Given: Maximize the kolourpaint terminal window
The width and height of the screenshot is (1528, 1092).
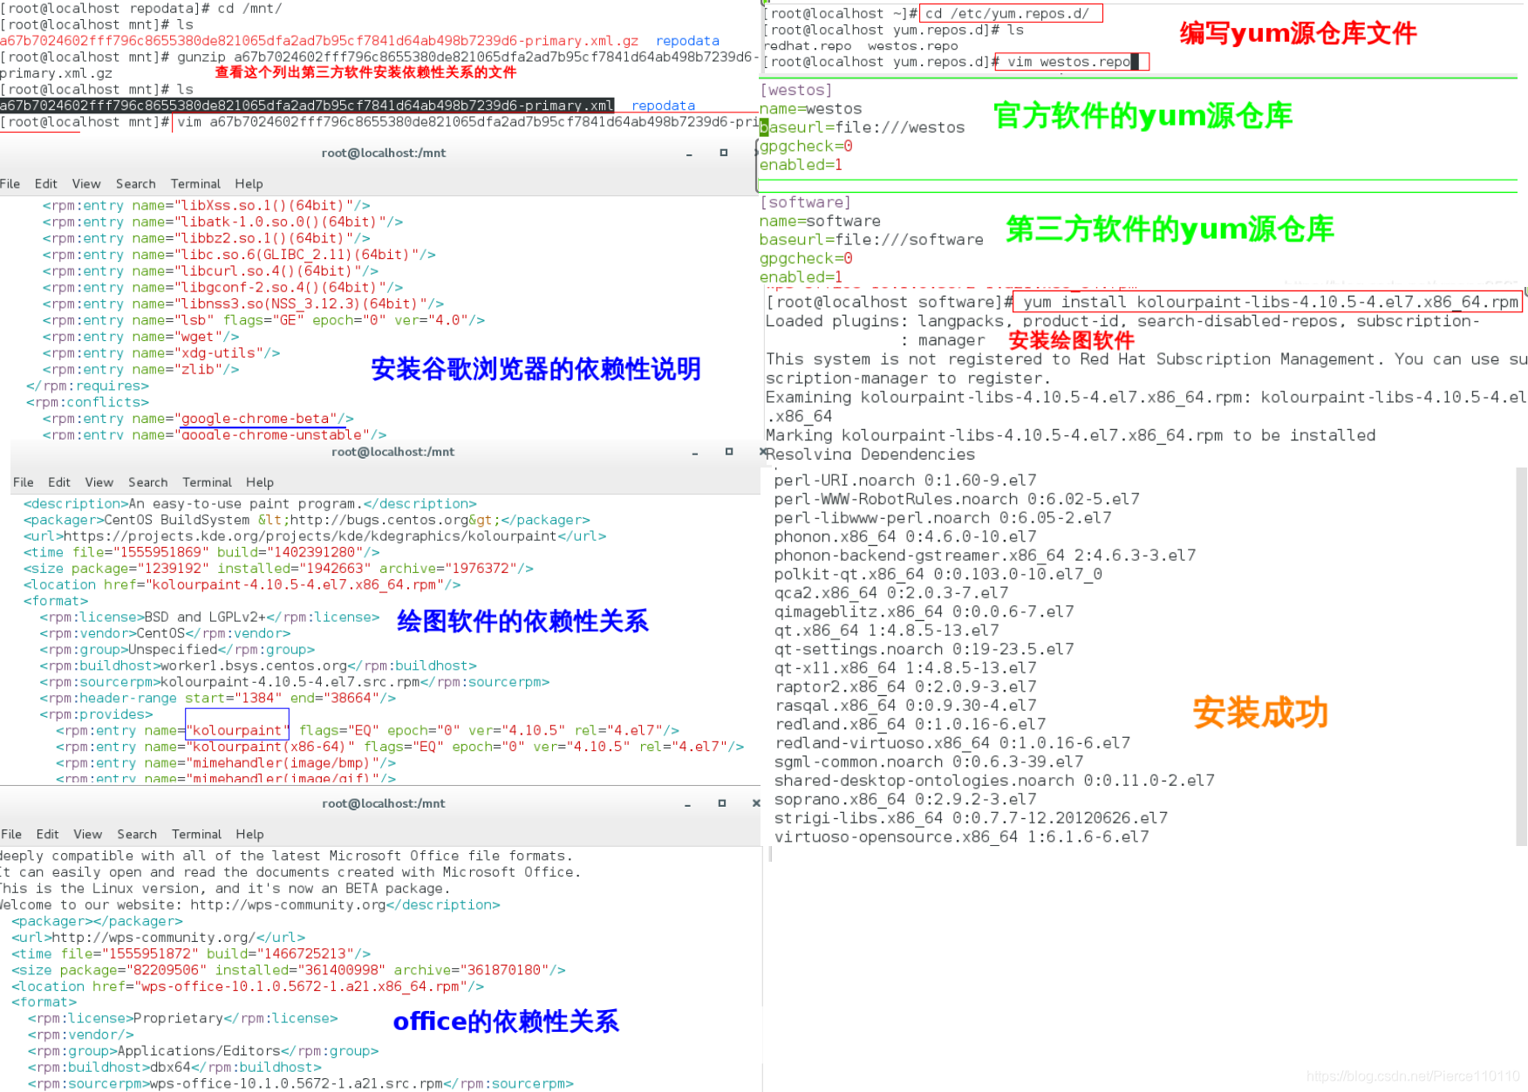Looking at the screenshot, I should point(729,452).
